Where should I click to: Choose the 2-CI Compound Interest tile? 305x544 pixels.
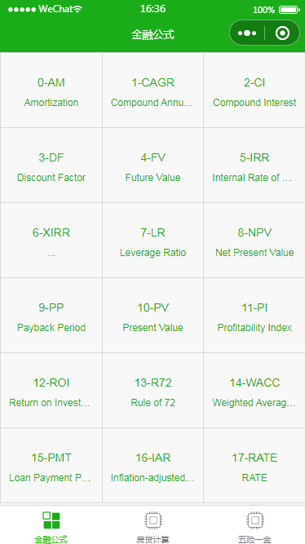(x=254, y=90)
